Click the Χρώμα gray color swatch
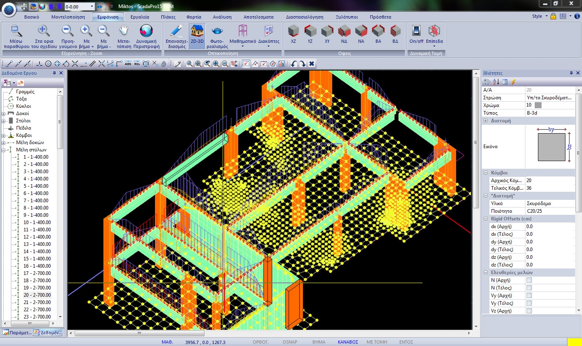The width and height of the screenshot is (582, 346). tap(538, 105)
